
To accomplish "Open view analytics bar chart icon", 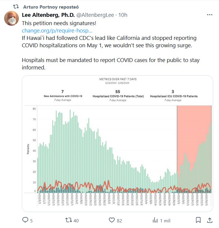I will click(155, 220).
